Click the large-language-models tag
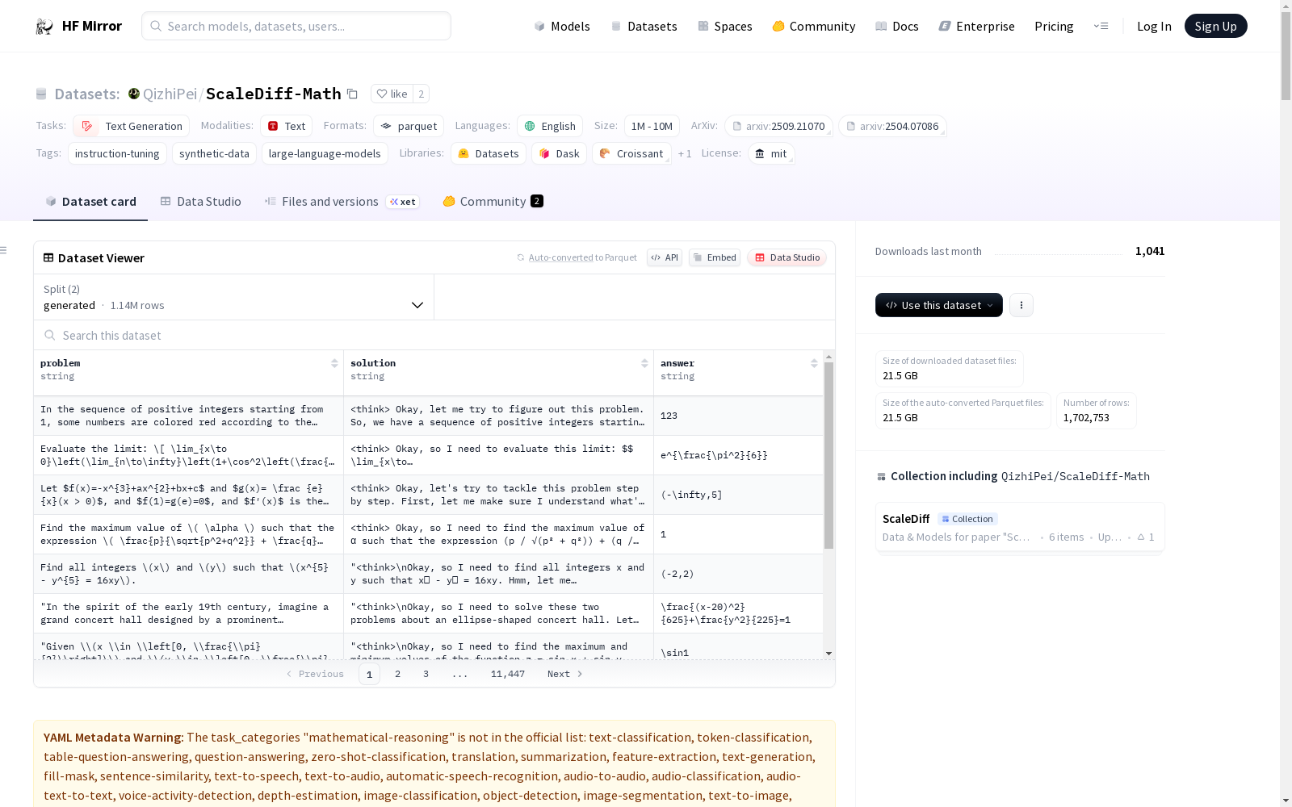Screen dimensions: 1292x807 point(325,153)
